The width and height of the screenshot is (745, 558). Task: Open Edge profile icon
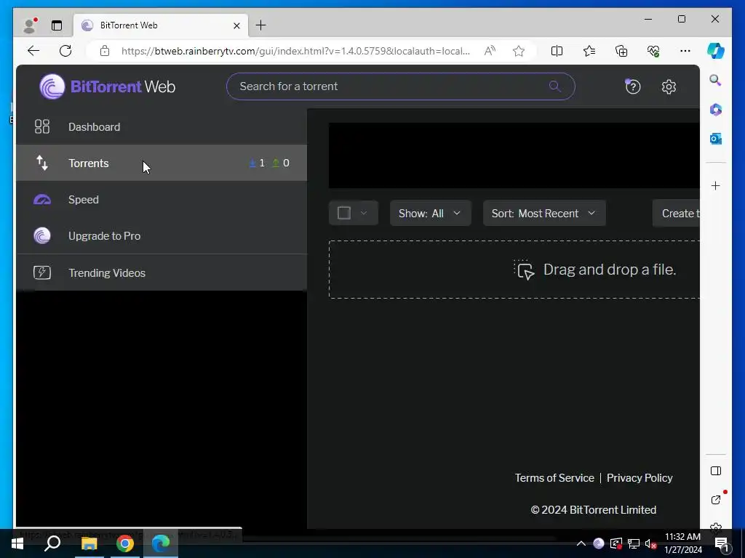click(30, 25)
